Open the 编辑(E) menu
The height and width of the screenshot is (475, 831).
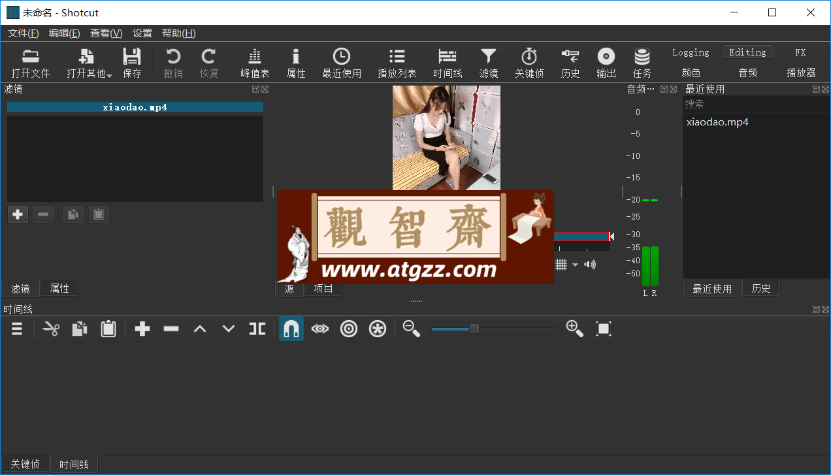[65, 33]
